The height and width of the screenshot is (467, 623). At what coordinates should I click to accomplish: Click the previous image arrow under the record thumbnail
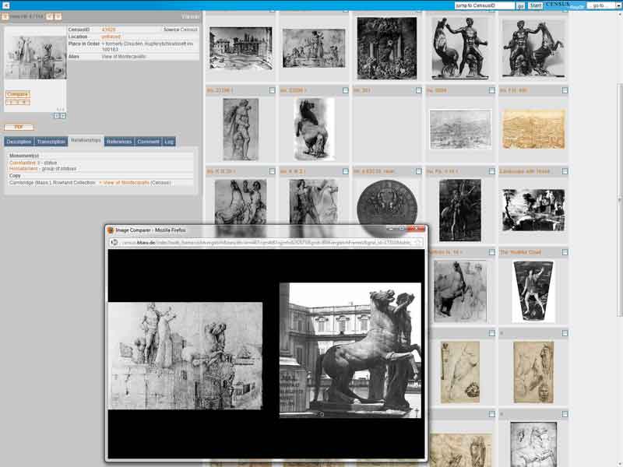click(56, 116)
